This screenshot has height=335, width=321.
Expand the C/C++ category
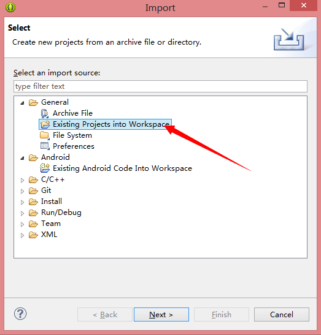(x=22, y=180)
